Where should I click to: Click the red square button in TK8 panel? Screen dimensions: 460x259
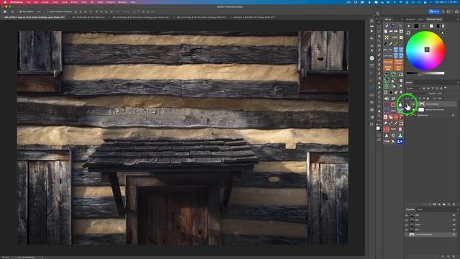coord(393,104)
